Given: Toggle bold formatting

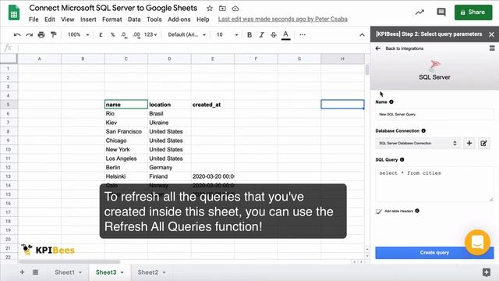Looking at the screenshot, I should [249, 34].
